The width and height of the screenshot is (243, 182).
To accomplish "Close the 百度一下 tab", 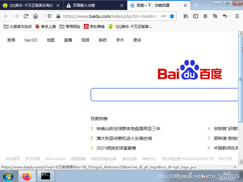I will (x=185, y=5).
